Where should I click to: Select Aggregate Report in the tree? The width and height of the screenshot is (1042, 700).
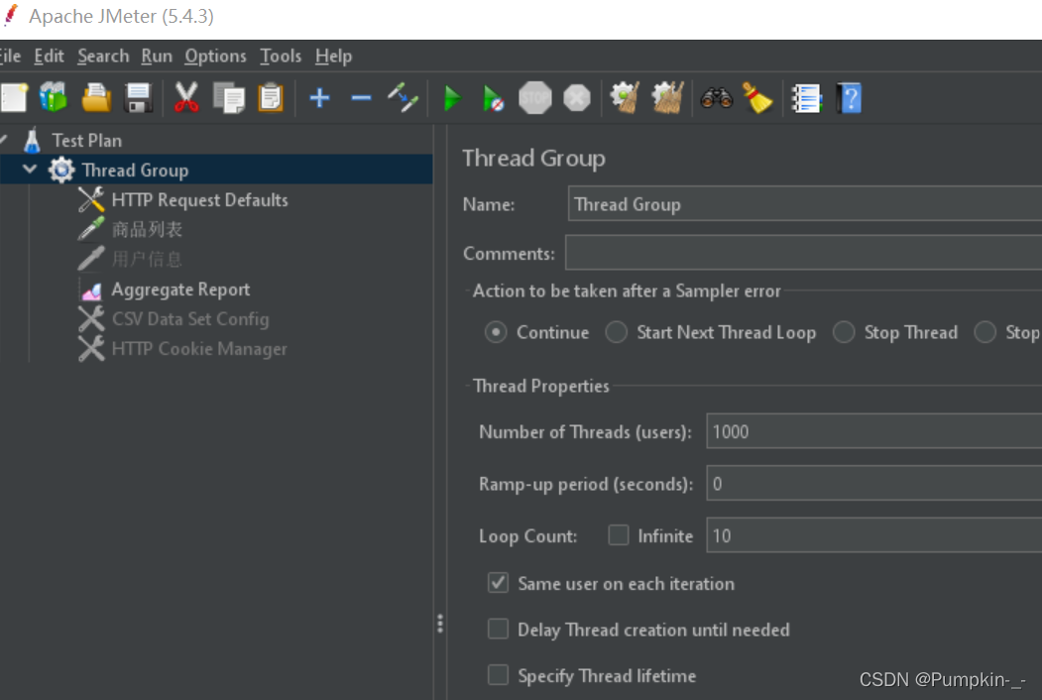click(x=180, y=290)
